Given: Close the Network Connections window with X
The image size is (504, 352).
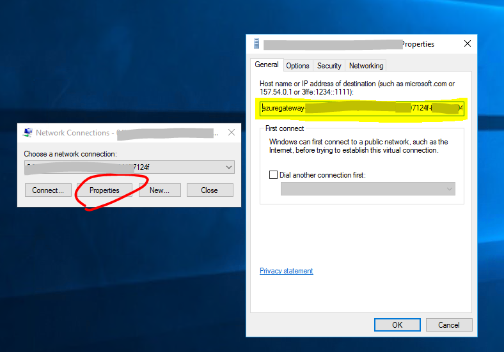Looking at the screenshot, I should click(232, 132).
